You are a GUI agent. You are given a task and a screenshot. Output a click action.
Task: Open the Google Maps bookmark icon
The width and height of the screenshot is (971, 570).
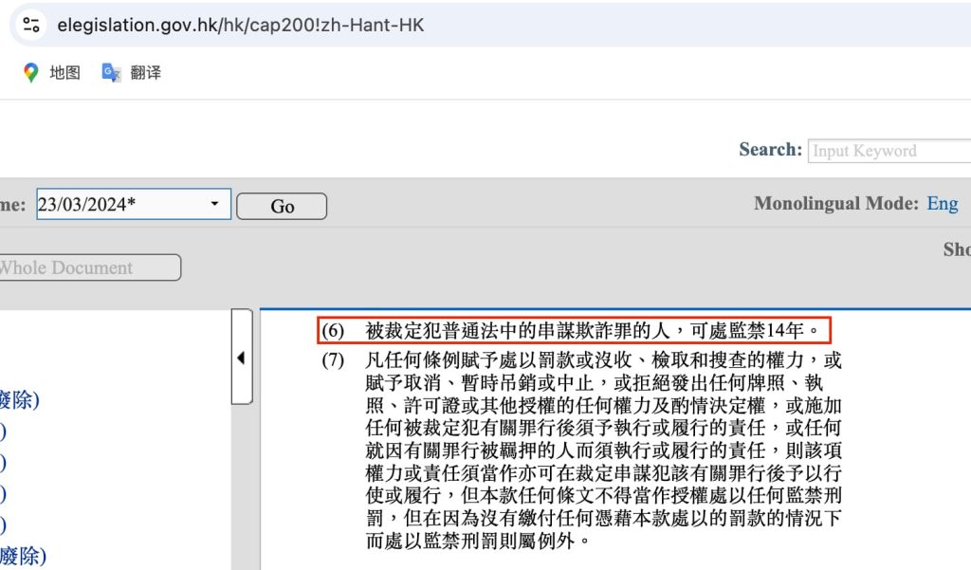click(x=31, y=72)
